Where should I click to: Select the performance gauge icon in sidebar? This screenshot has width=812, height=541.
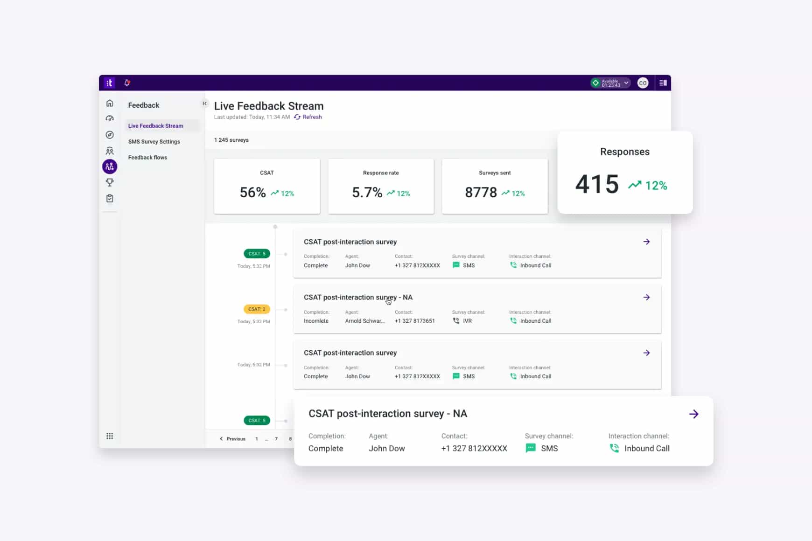click(x=110, y=118)
